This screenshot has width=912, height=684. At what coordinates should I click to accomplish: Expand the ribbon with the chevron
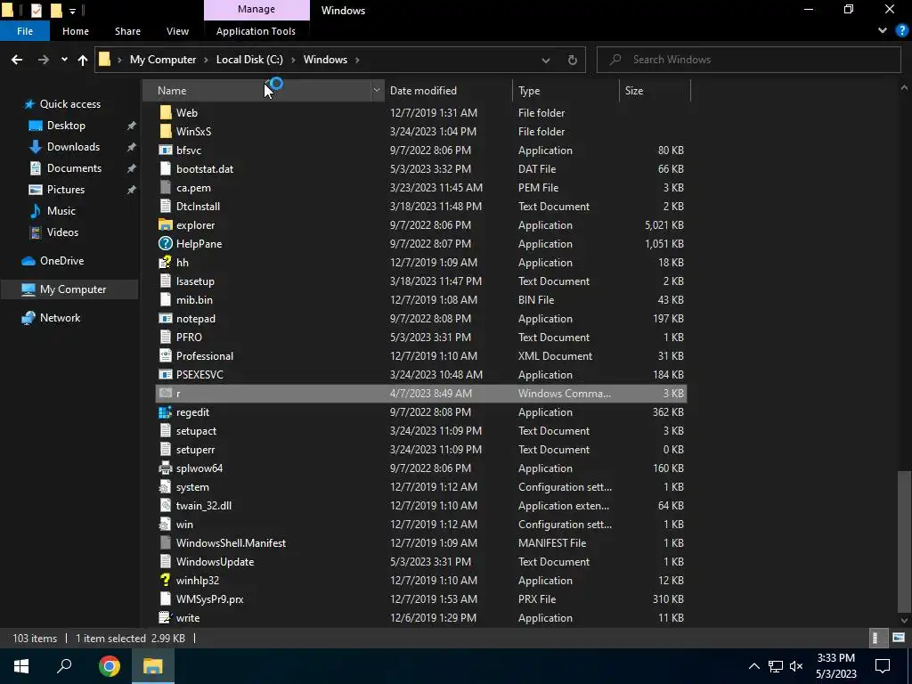883,31
